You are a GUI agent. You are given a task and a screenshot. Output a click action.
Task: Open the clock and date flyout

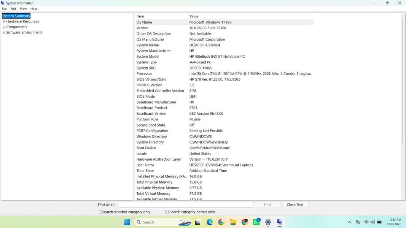[394, 222]
